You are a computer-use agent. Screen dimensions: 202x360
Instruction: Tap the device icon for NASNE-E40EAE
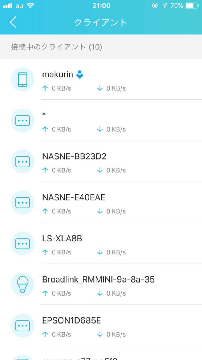pos(23,203)
